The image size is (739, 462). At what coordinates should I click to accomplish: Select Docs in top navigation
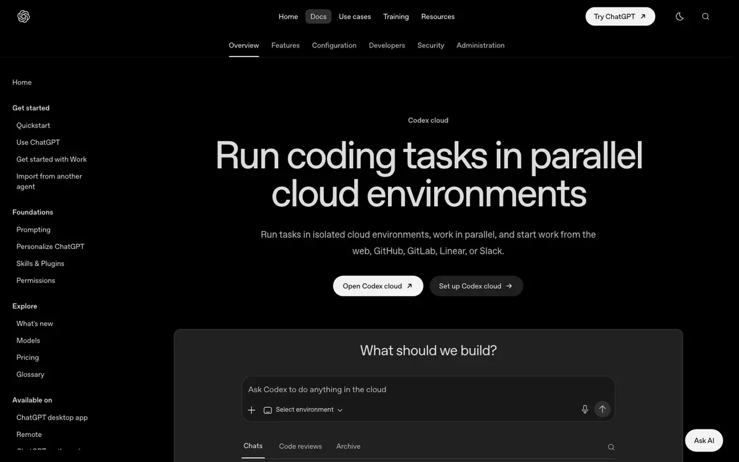tap(318, 17)
